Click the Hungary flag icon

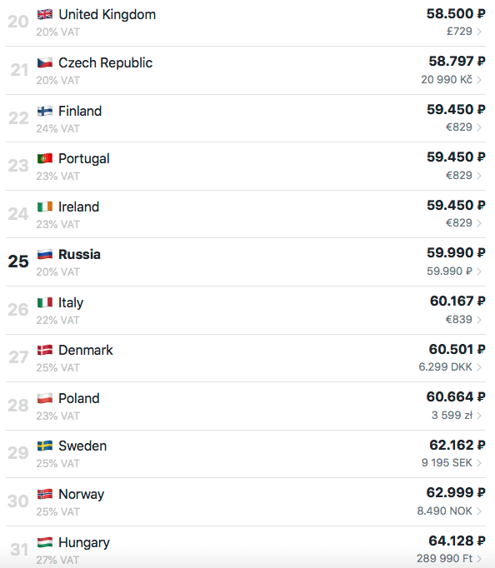coord(45,542)
